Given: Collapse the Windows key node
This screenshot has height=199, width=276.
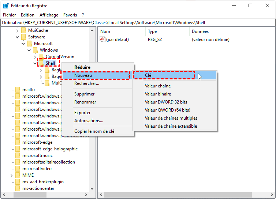Looking at the screenshot, I should click(29, 50).
